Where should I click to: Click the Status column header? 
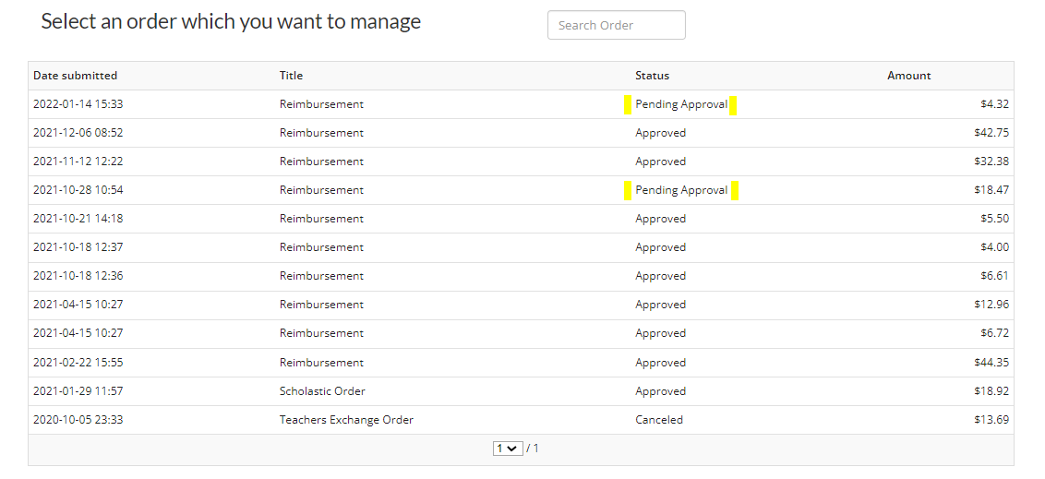[652, 76]
